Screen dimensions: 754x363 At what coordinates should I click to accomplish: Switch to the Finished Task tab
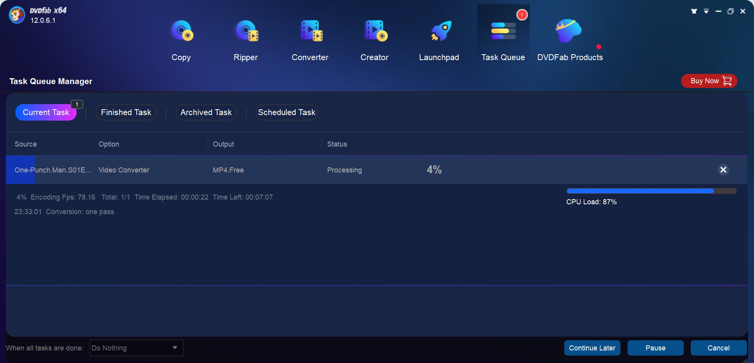(126, 112)
